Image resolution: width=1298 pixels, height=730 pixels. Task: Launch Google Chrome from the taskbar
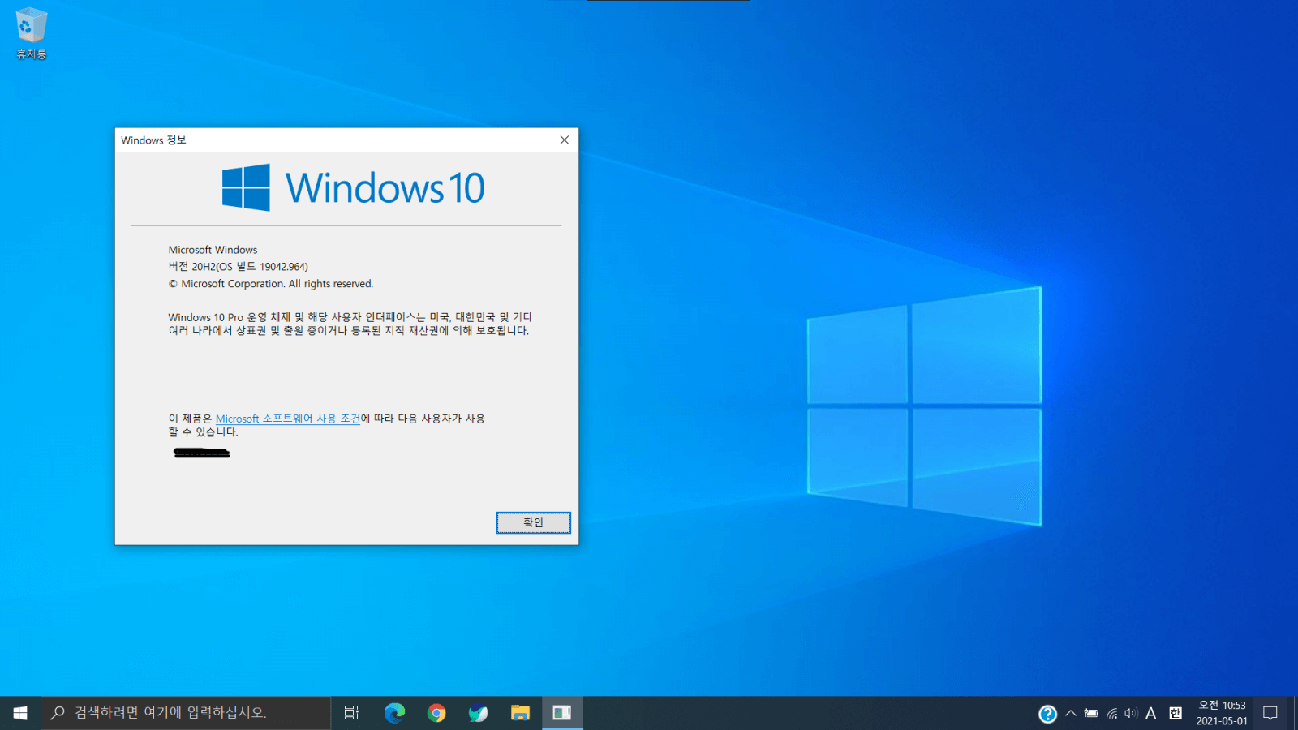(x=436, y=713)
